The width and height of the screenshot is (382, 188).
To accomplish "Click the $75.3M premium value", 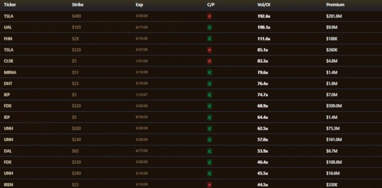I will 333,129.
